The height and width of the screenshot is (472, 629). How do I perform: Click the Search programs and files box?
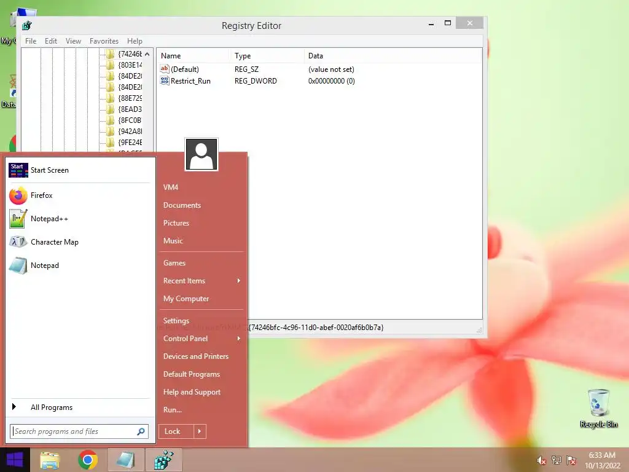click(x=79, y=431)
